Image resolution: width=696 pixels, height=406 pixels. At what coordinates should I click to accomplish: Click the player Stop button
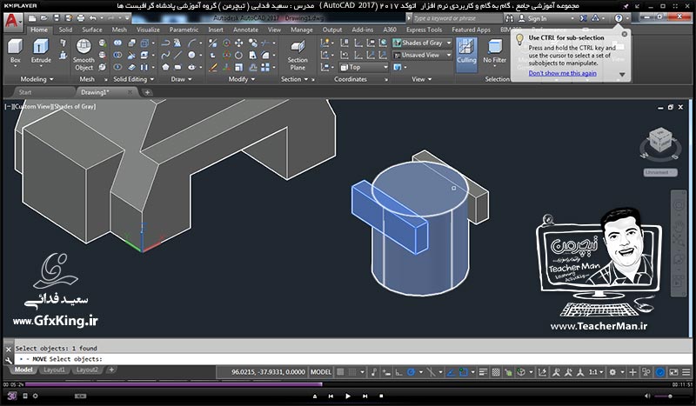381,396
